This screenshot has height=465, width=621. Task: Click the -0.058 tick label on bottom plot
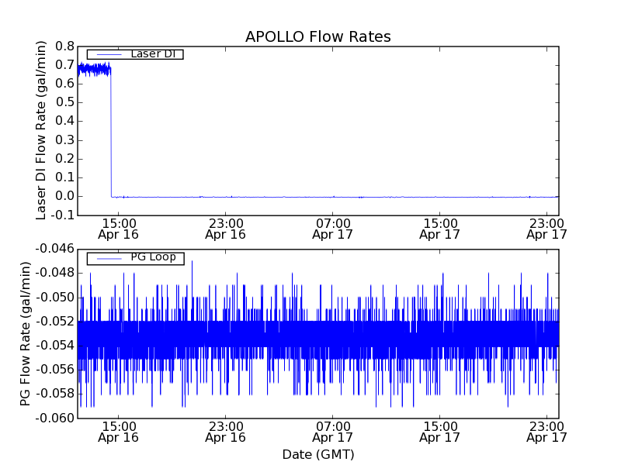[x=54, y=394]
